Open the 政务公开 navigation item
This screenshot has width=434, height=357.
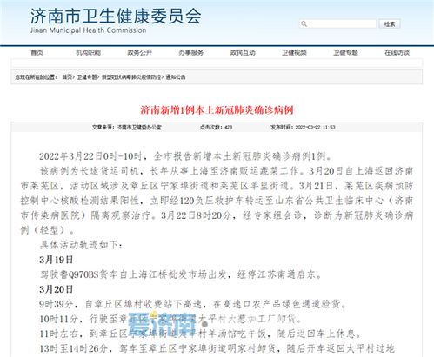point(140,52)
